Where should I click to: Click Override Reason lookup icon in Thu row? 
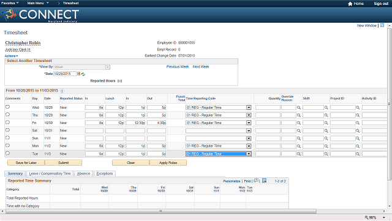tap(299, 115)
